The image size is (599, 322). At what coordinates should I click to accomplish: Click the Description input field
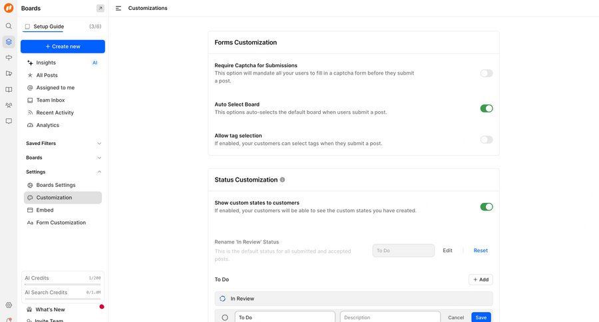(390, 317)
